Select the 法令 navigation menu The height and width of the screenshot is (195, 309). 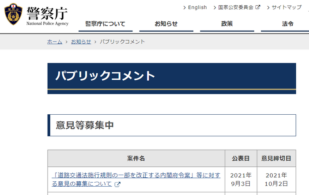point(287,24)
